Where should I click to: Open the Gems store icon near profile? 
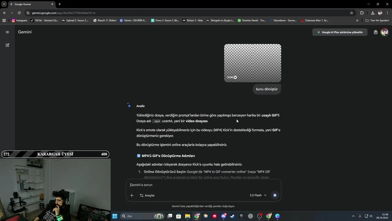(375, 32)
